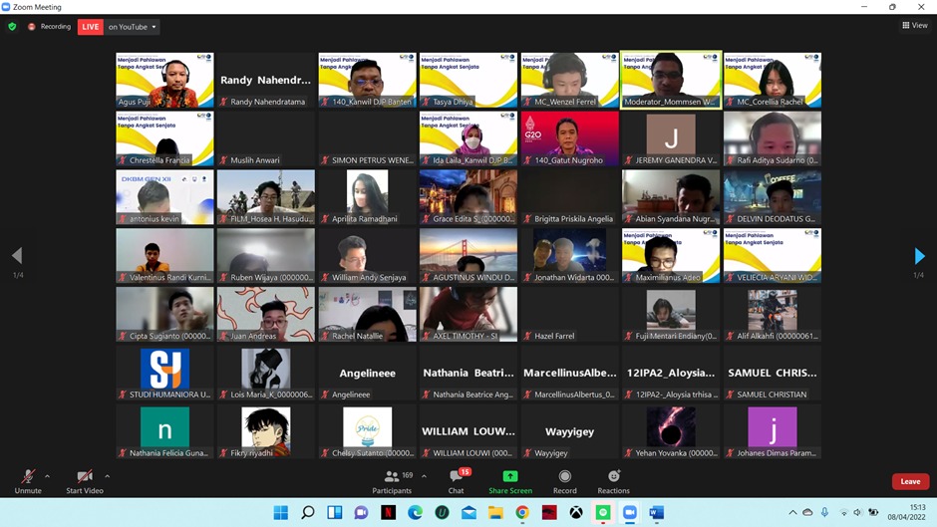Go to next gallery page with right arrow
The image size is (937, 527).
(x=919, y=257)
